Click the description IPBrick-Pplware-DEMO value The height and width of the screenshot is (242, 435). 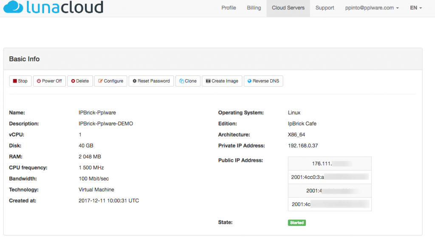(106, 124)
